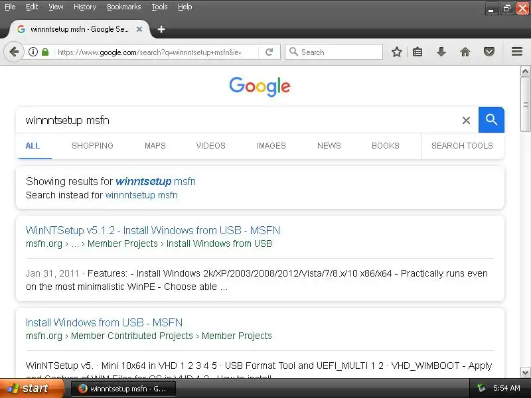Switch to IMAGES results tab
Screen dimensions: 531x398
(271, 146)
